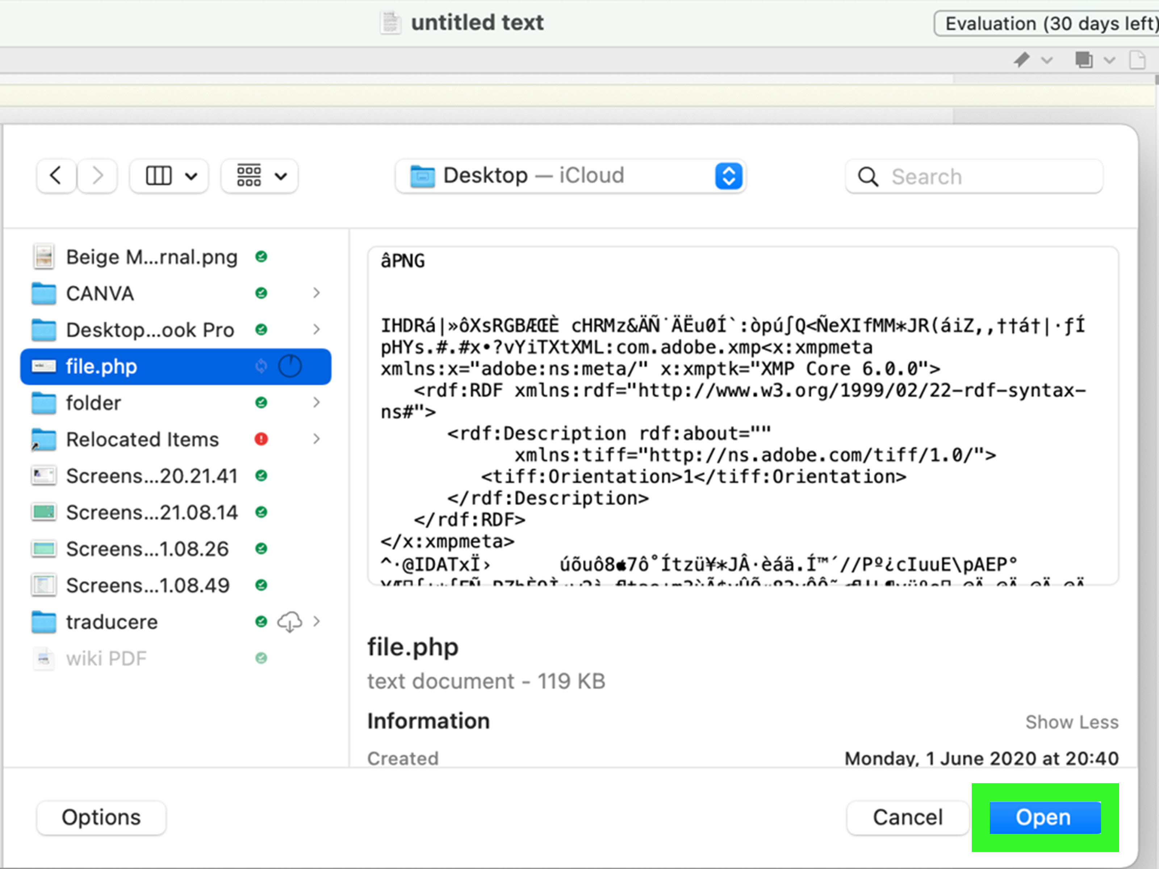Click the sync progress icon on file.php

[x=290, y=366]
